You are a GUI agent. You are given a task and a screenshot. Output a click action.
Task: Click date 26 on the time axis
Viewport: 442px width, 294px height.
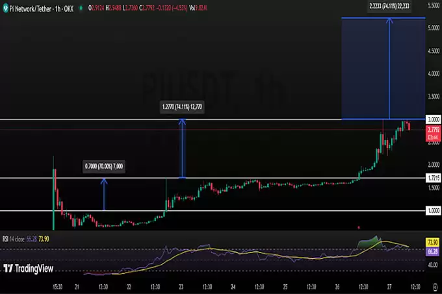[337, 286]
